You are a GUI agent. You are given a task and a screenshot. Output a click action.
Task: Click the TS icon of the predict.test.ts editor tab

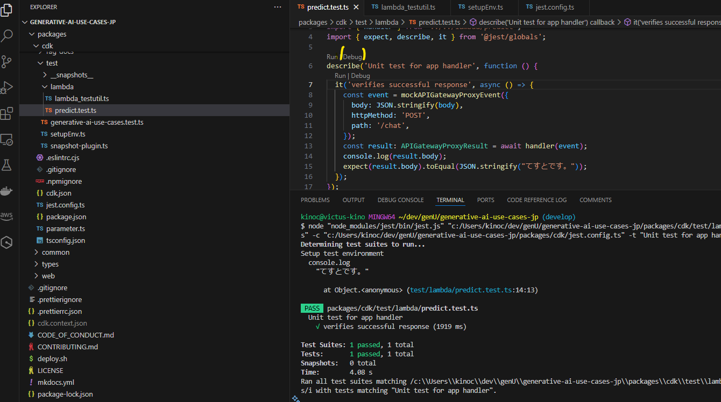pyautogui.click(x=301, y=7)
